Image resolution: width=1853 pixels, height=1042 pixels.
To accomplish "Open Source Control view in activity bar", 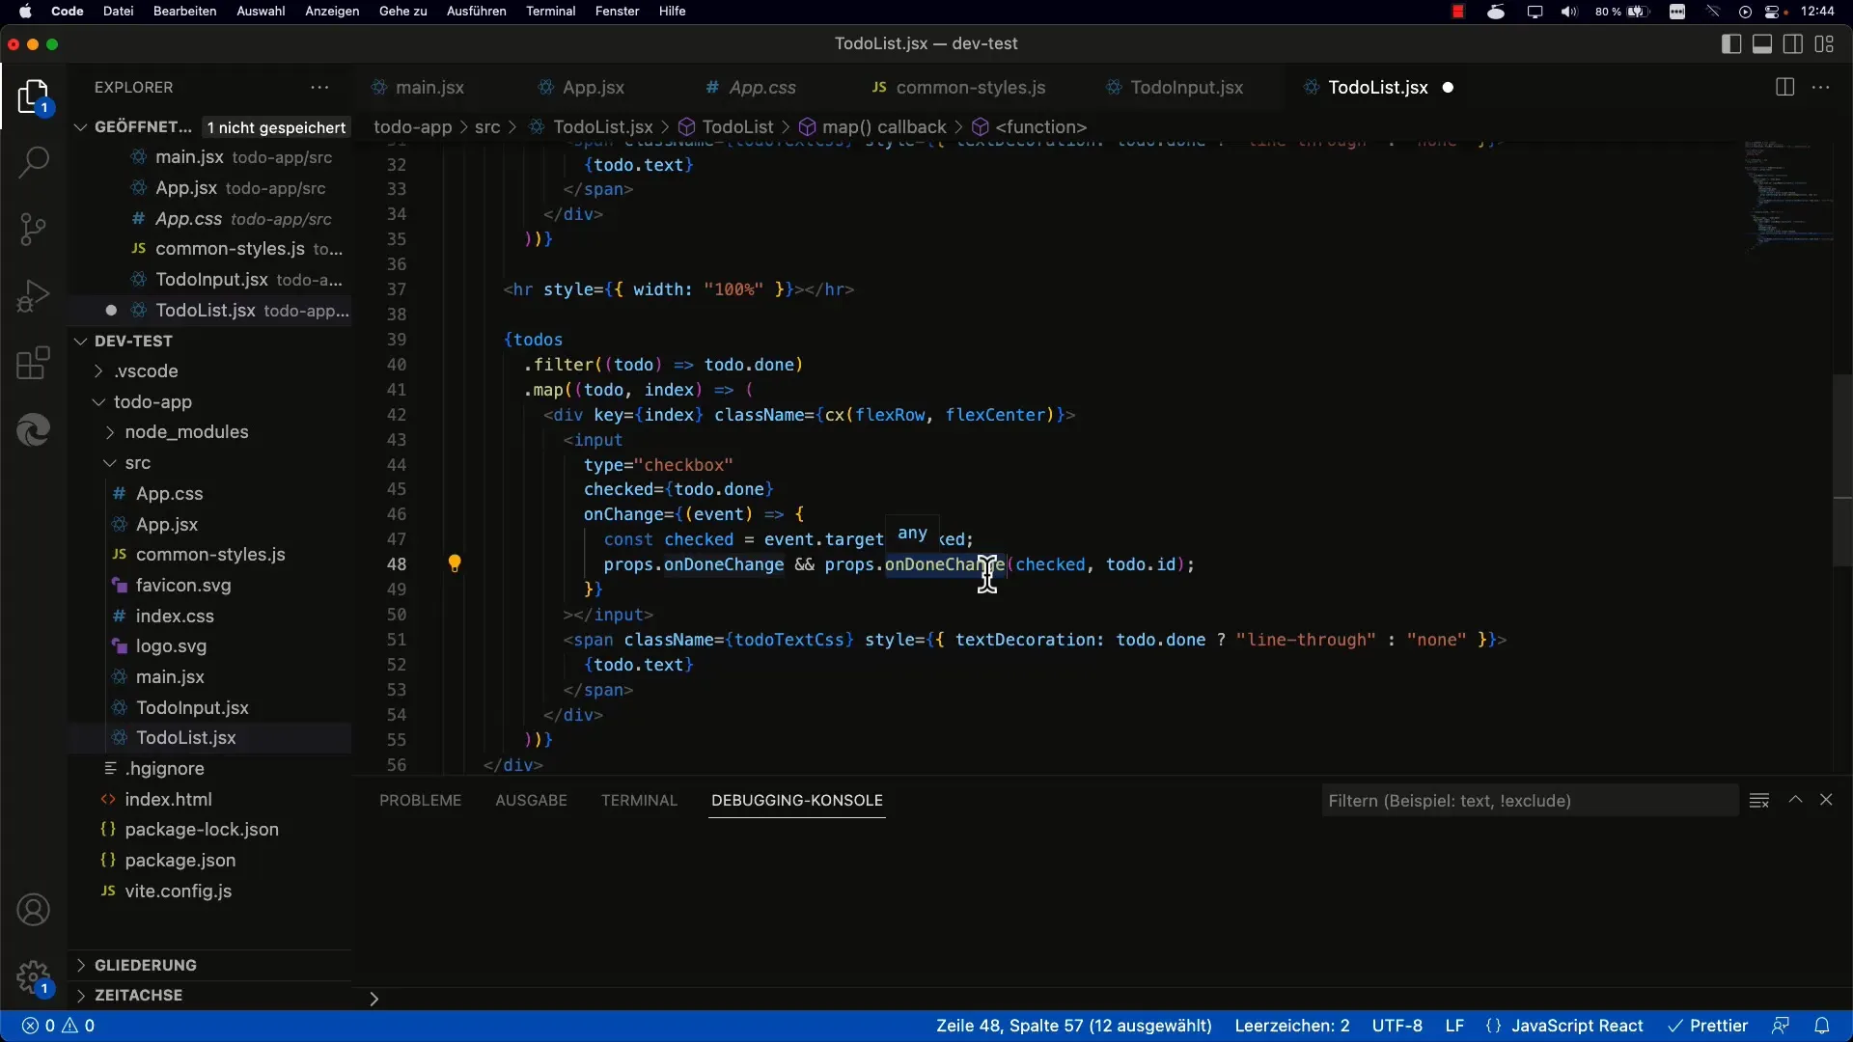I will click(34, 229).
